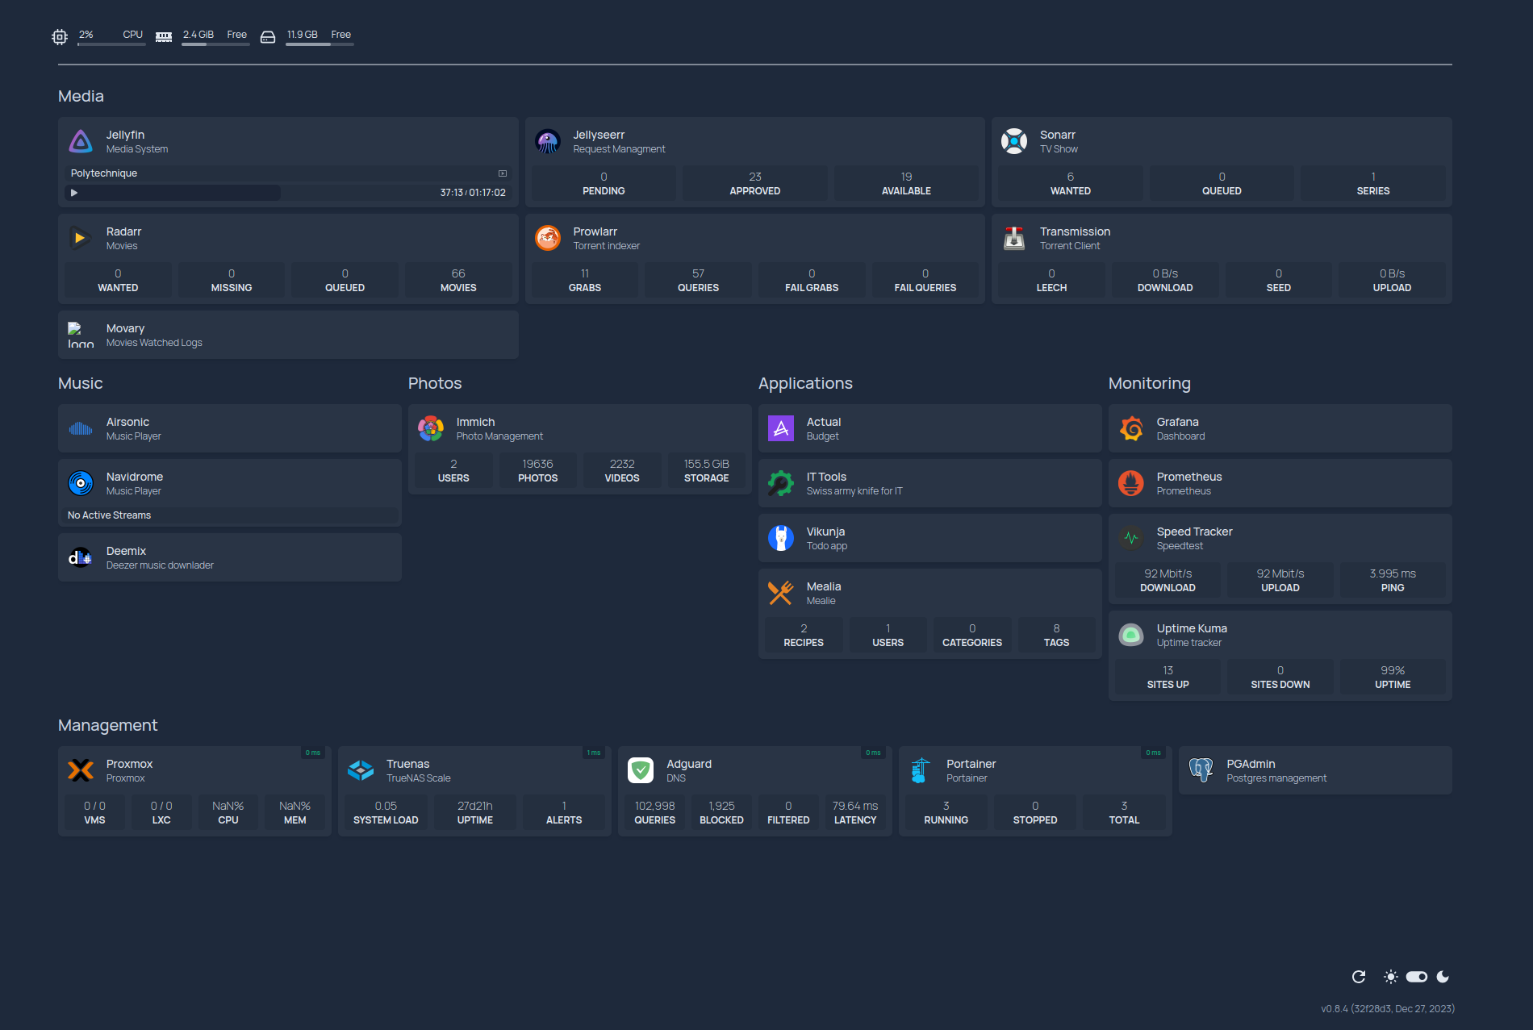Open the Speed Tracker service title

[x=1194, y=532]
